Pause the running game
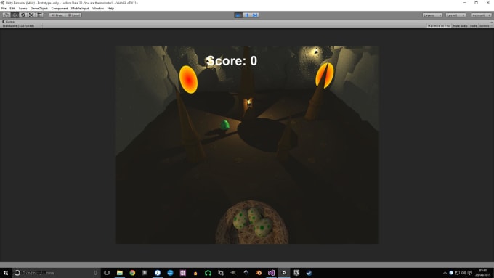494x278 pixels. [247, 15]
